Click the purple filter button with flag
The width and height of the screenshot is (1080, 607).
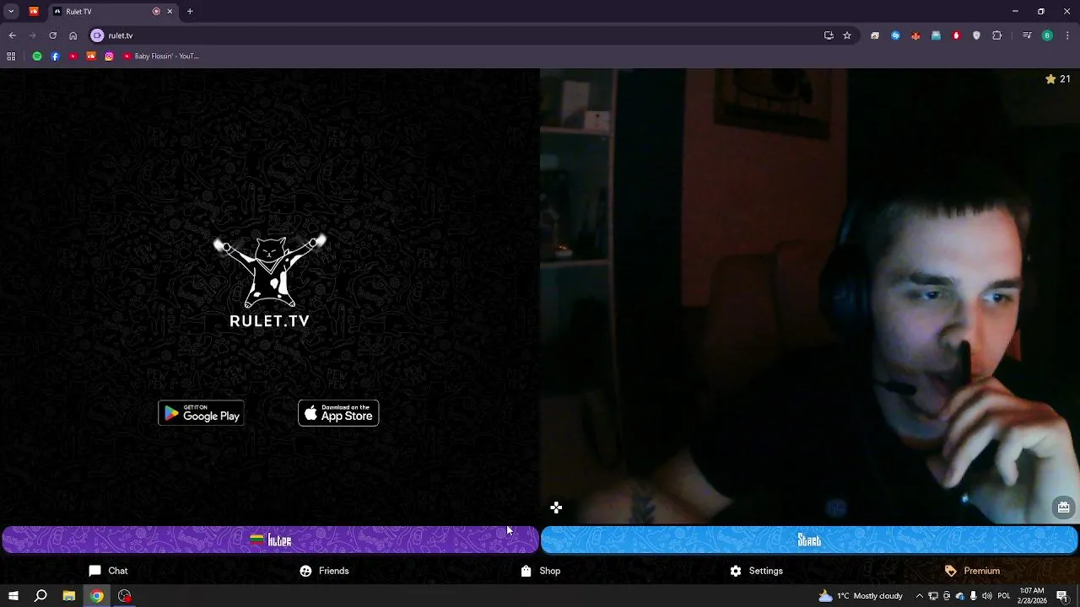(x=270, y=540)
